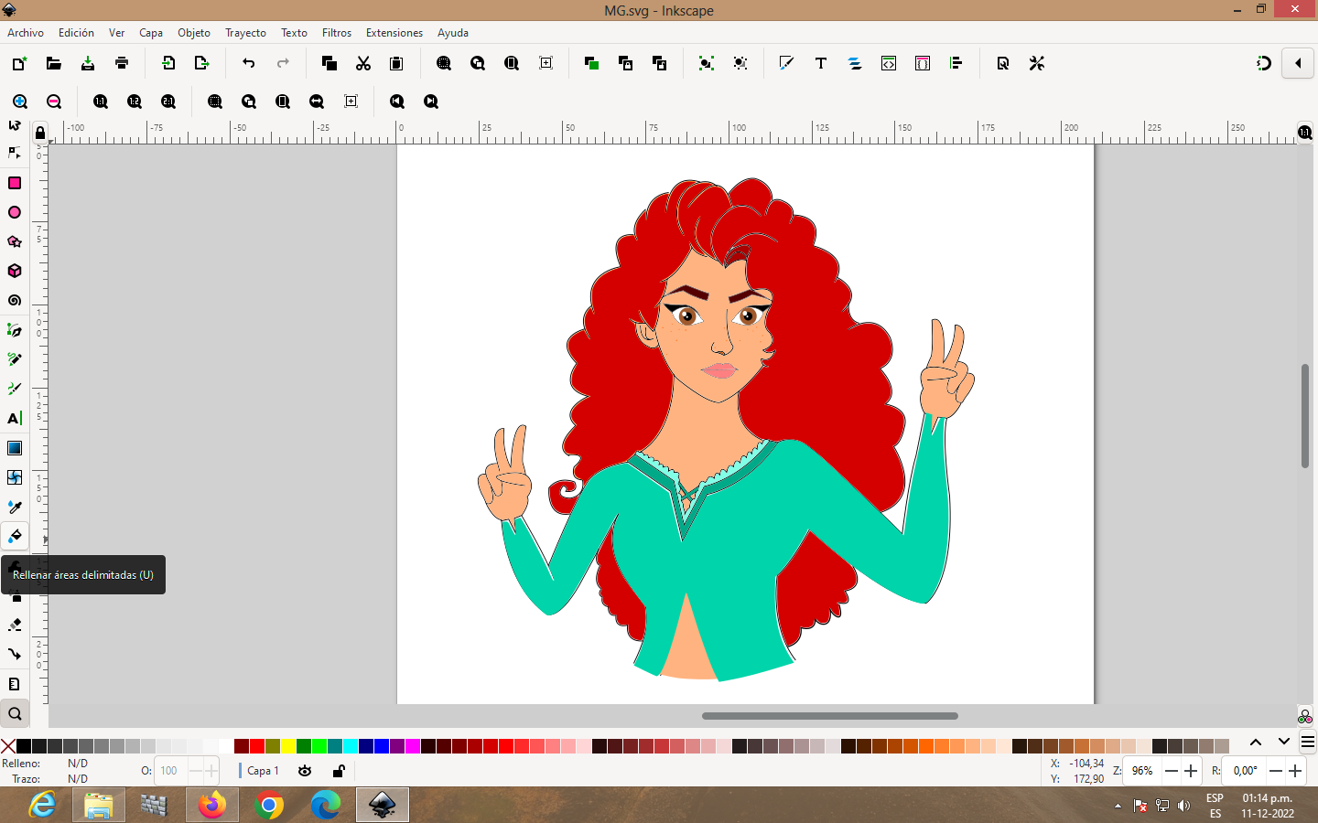Toggle Capa 1 layer visibility eye

click(305, 771)
